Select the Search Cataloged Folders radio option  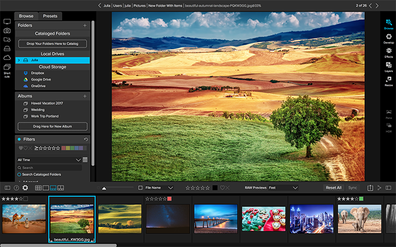click(19, 174)
